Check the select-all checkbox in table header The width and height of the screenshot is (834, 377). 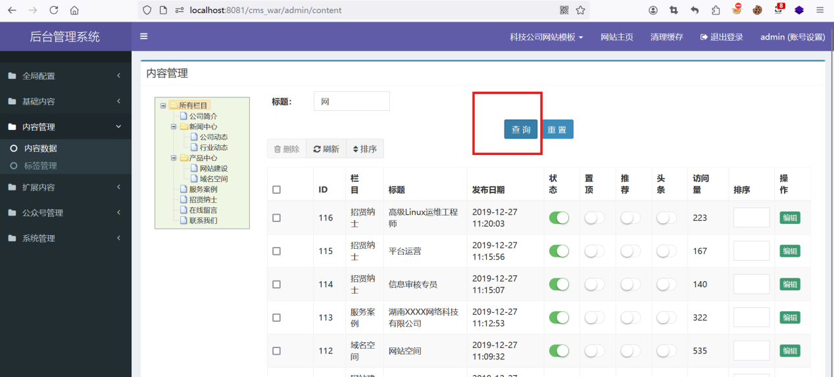point(276,190)
